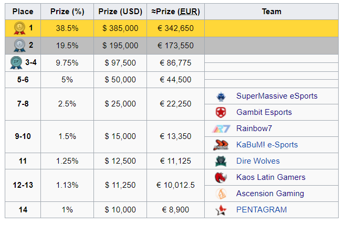Open the SuperMassive eSports team link

[x=277, y=96]
